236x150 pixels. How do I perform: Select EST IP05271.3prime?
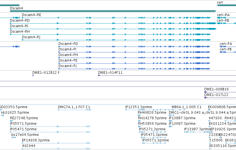tap(152, 129)
